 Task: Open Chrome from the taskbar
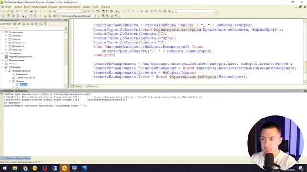pyautogui.click(x=25, y=168)
